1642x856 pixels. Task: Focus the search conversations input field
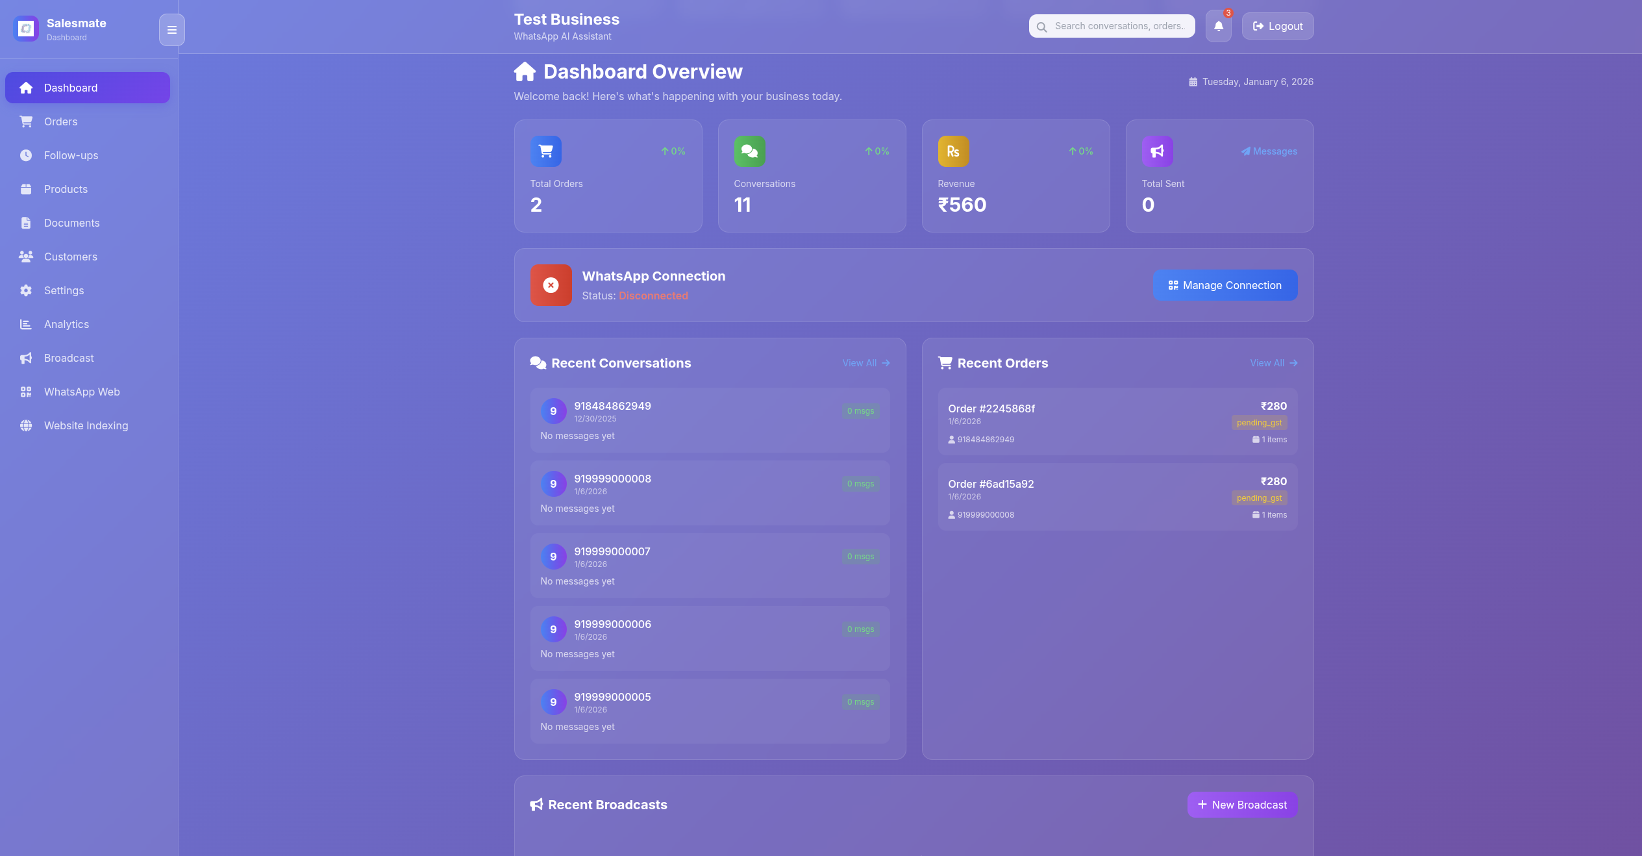coord(1119,27)
